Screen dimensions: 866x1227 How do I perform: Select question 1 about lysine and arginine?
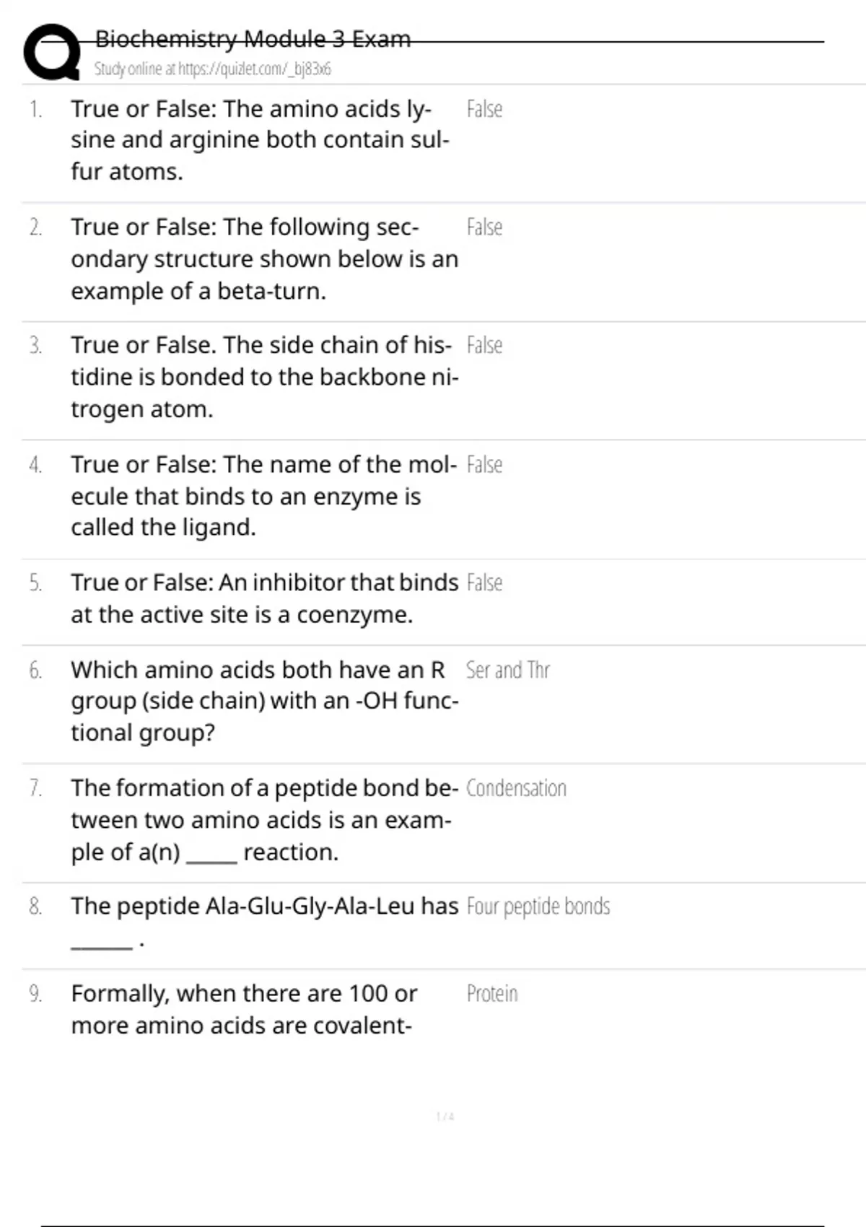point(260,140)
